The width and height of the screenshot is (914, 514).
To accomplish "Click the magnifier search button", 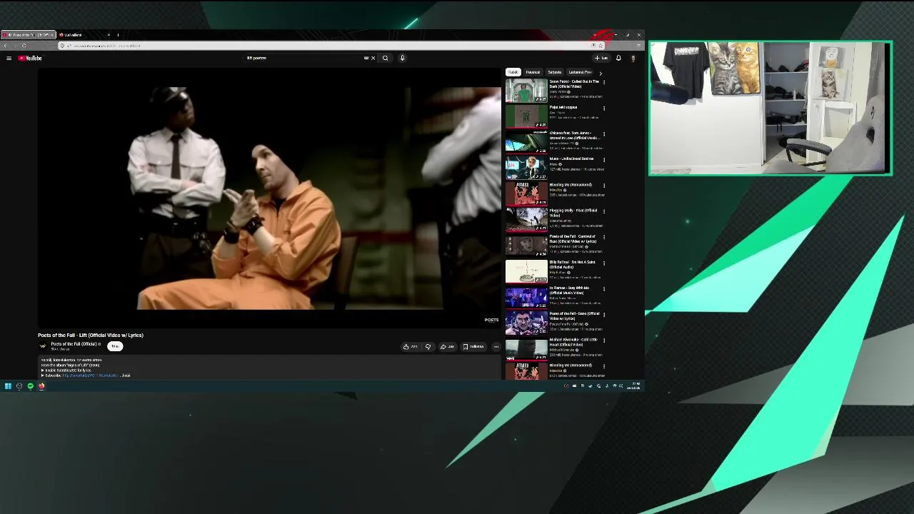I will click(x=385, y=58).
